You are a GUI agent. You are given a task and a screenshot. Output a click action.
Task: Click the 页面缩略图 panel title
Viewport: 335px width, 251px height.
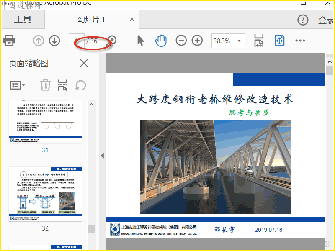tap(28, 63)
